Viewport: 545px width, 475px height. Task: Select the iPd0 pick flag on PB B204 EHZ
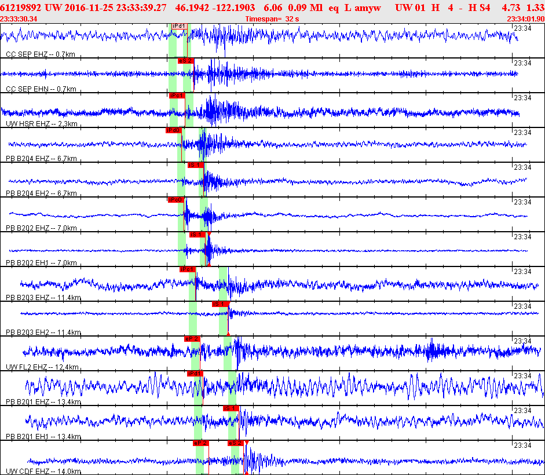coord(174,130)
